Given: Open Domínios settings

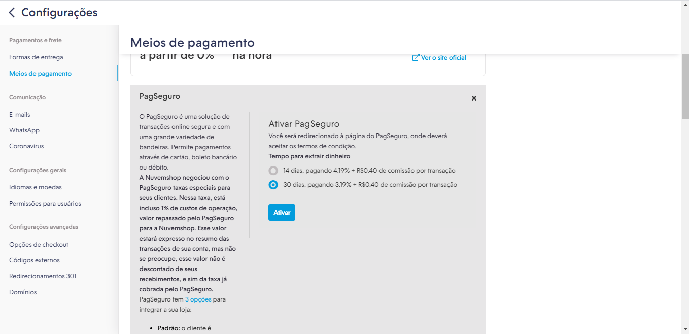Looking at the screenshot, I should pos(23,292).
